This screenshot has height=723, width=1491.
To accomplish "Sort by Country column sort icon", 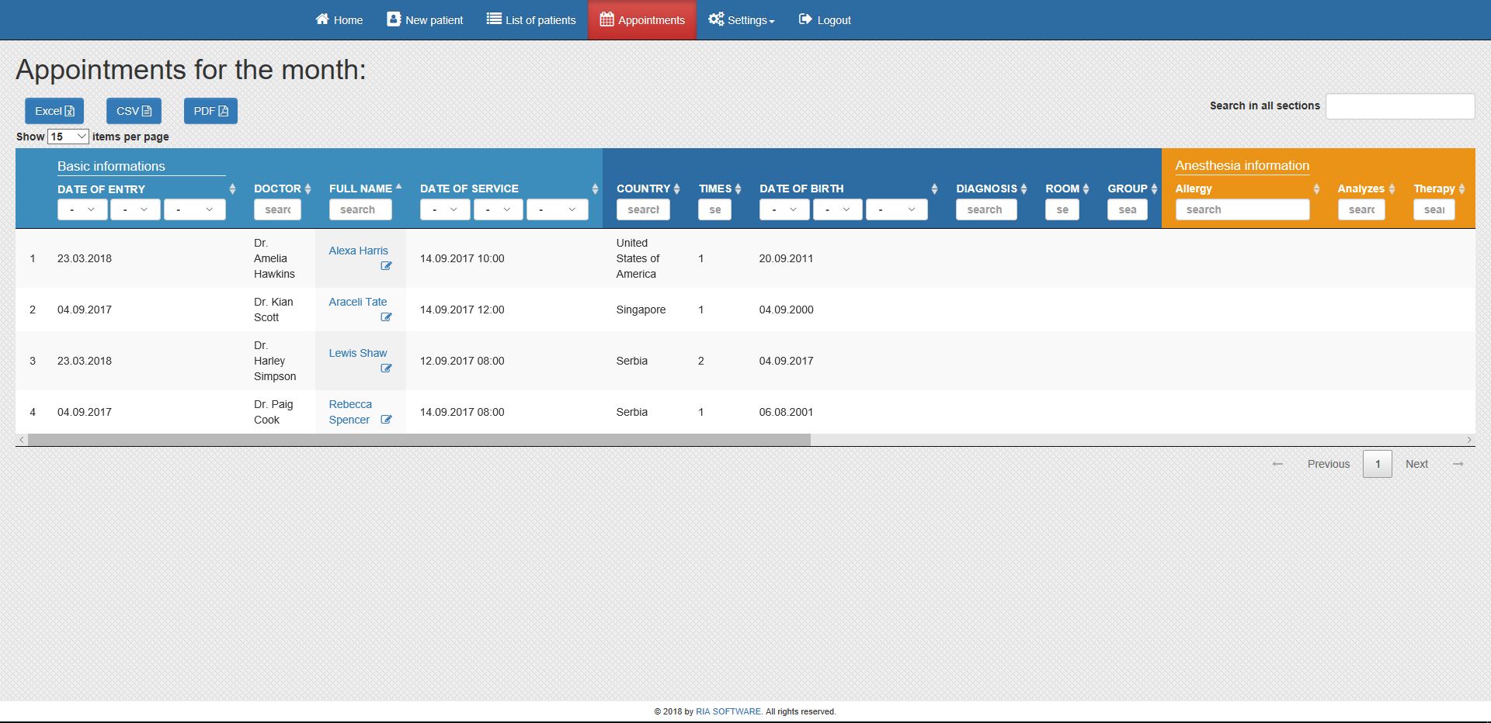I will [x=676, y=189].
